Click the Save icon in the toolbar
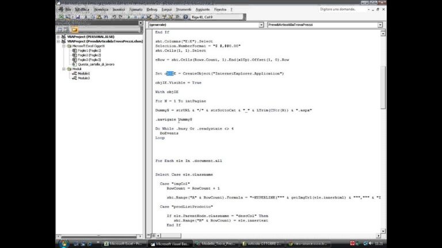 click(78, 17)
